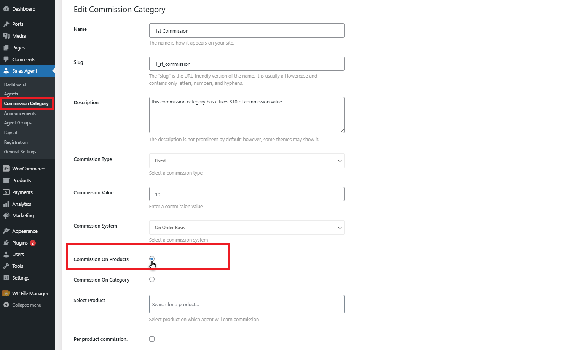Screen dimensions: 579x350
Task: Enable the Per product commission checkbox
Action: click(x=152, y=339)
